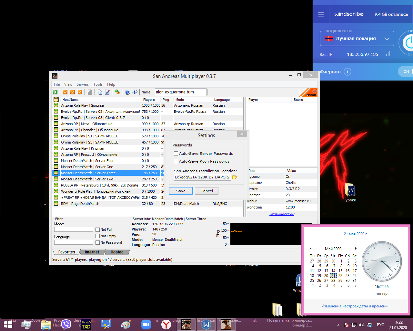Go to next month in the calendar
This screenshot has height=331, width=413.
pos(356,249)
